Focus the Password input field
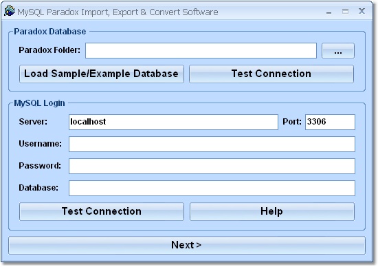The height and width of the screenshot is (267, 378). tap(212, 166)
